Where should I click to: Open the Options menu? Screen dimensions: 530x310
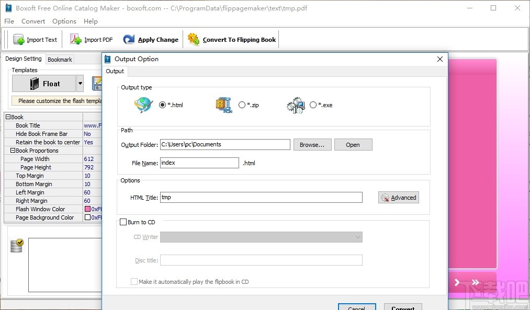(x=64, y=21)
